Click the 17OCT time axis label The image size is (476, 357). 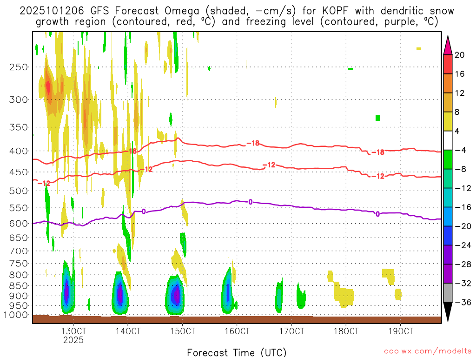(x=291, y=331)
